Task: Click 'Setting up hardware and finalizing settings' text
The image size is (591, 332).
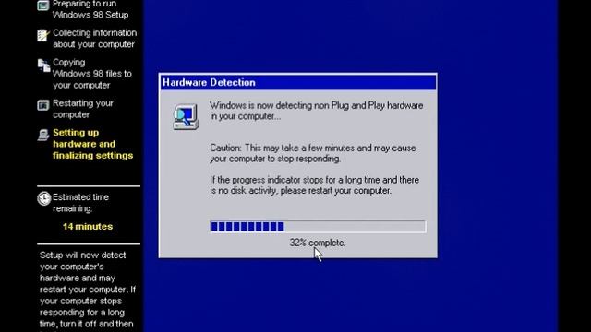Action: coord(92,144)
